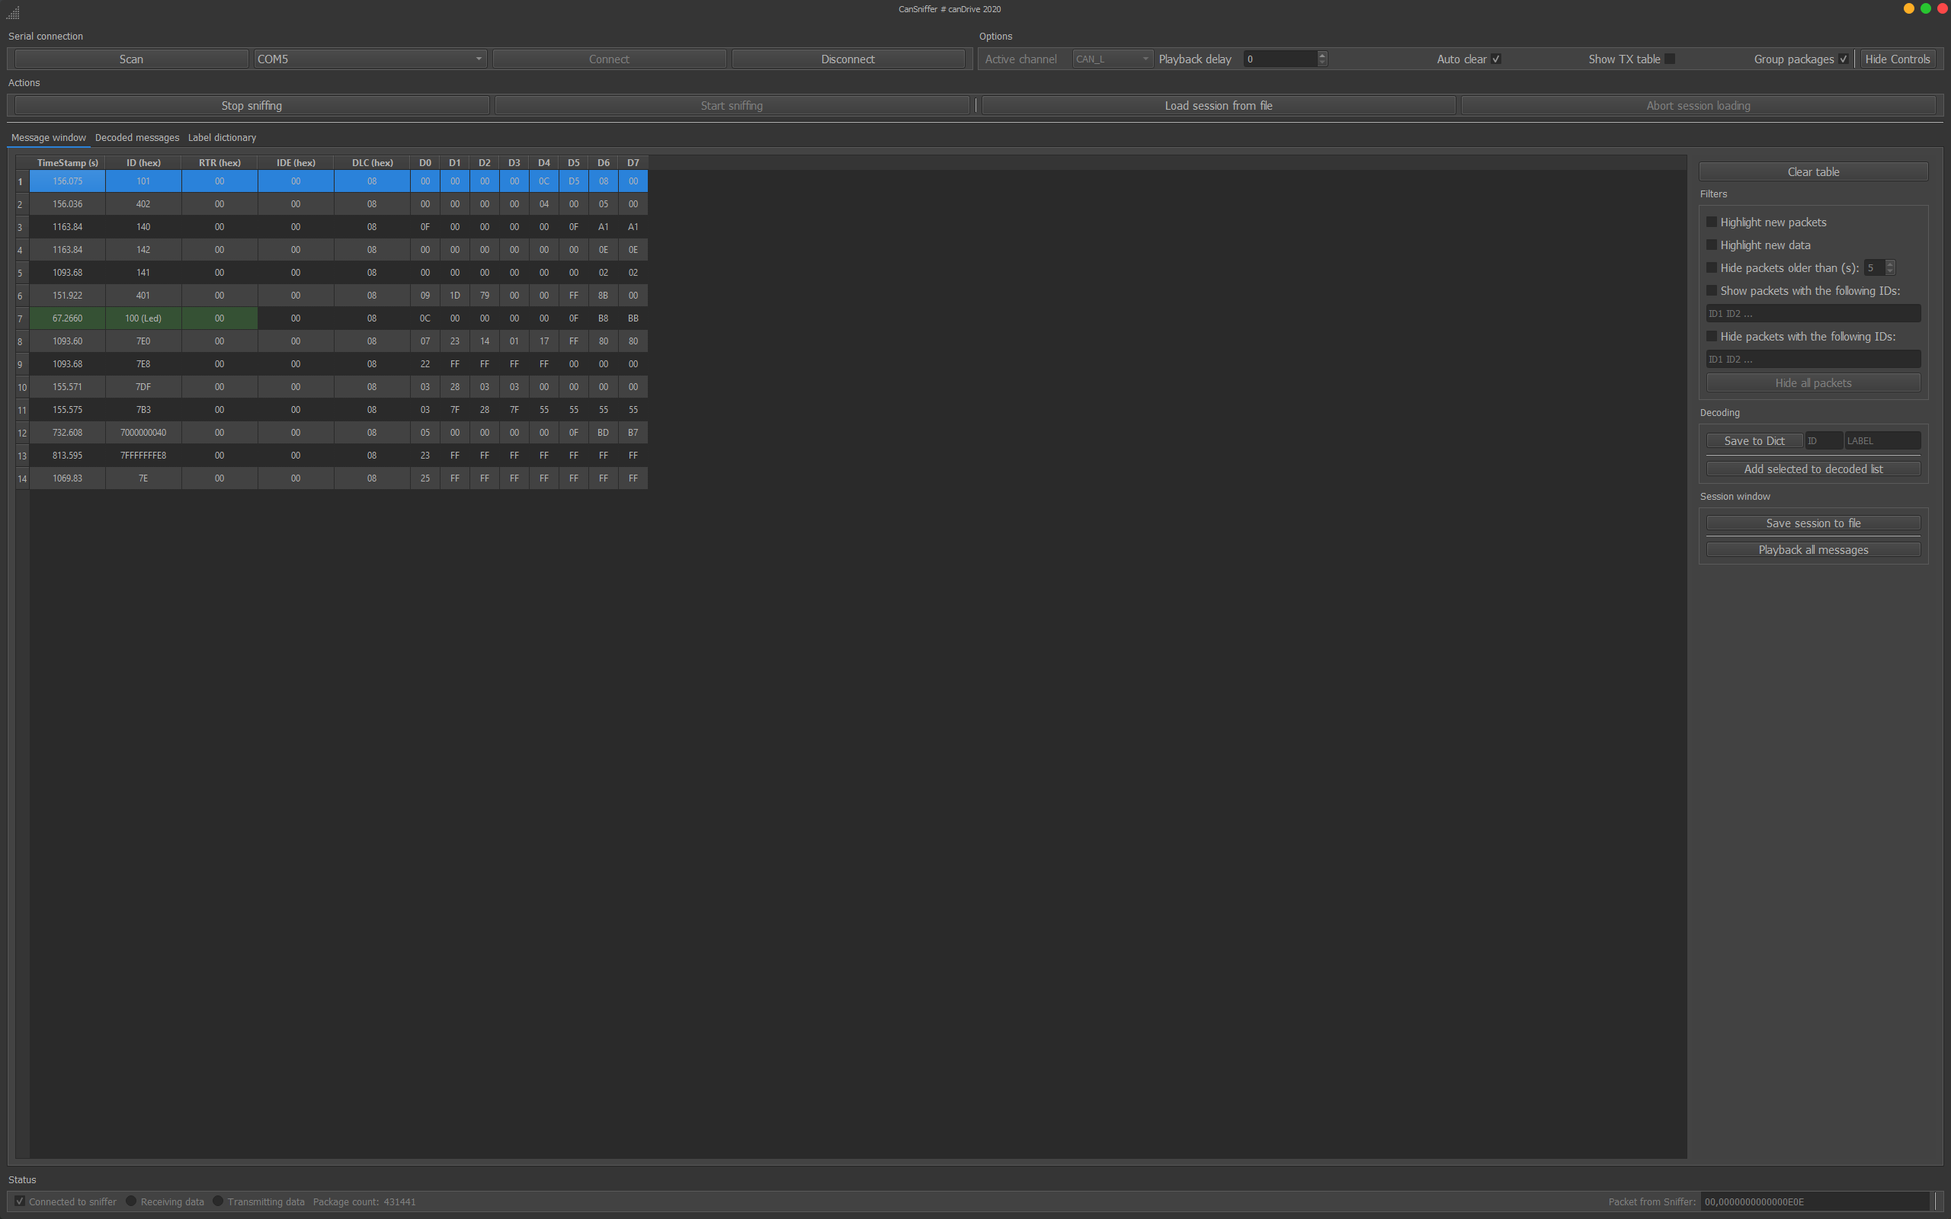The image size is (1951, 1219).
Task: Switch to the Message window tab
Action: point(48,138)
